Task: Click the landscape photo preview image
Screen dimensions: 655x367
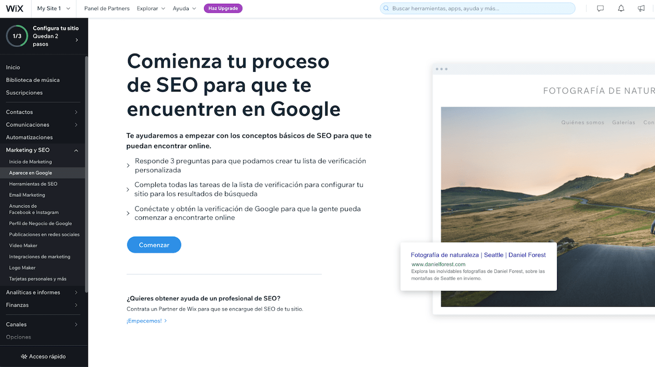Action: pos(548,207)
